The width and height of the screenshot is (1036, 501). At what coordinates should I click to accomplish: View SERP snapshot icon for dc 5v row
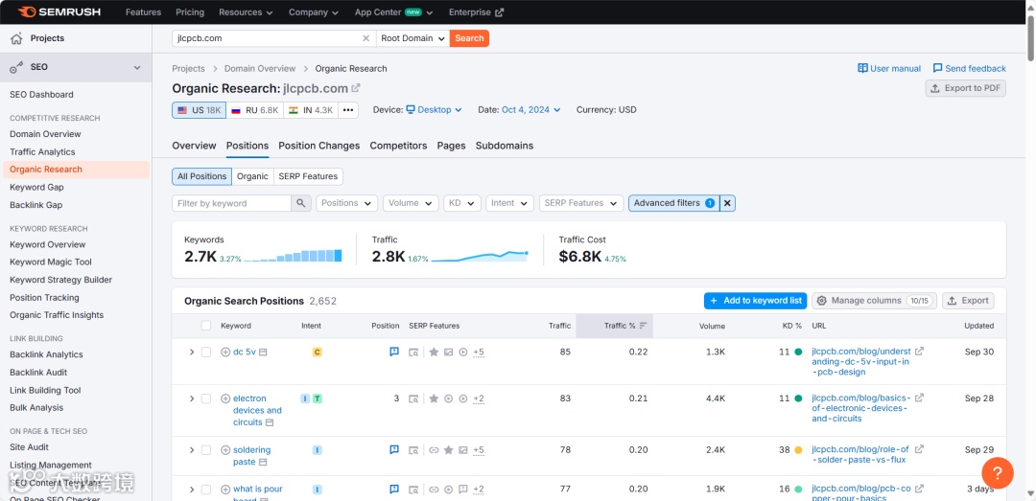(412, 353)
